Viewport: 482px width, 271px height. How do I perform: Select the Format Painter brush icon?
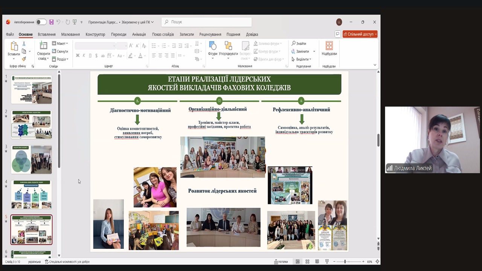pos(24,59)
